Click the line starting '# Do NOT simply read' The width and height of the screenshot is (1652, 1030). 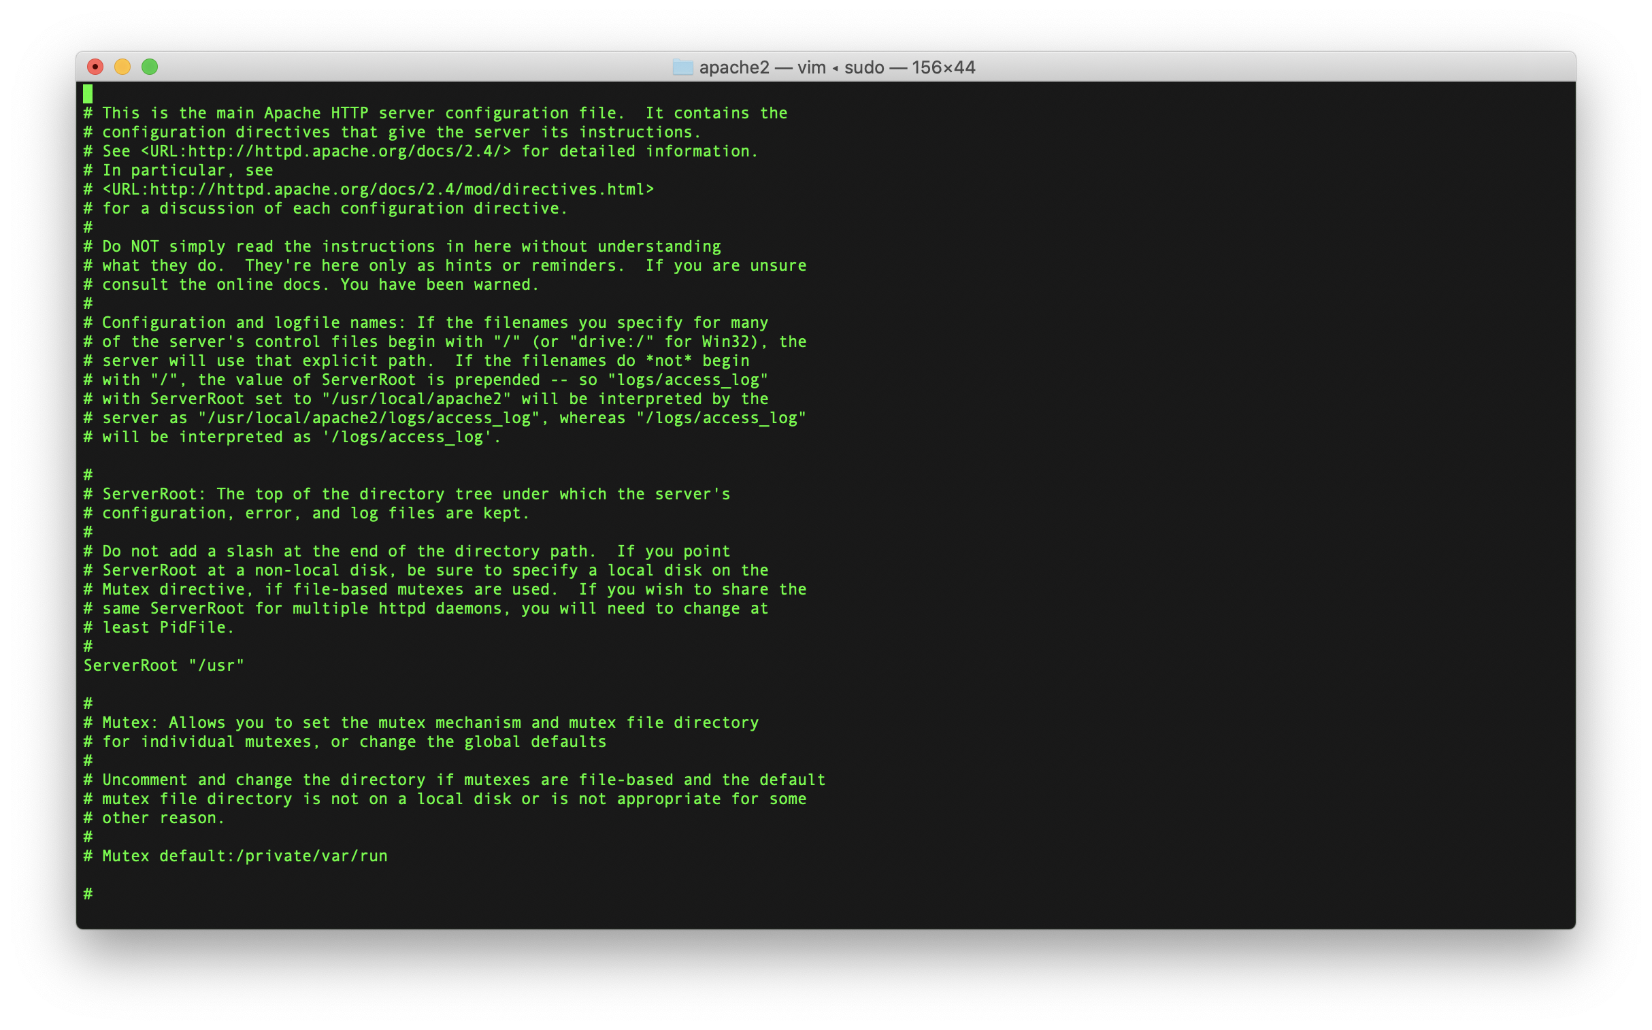(x=402, y=246)
